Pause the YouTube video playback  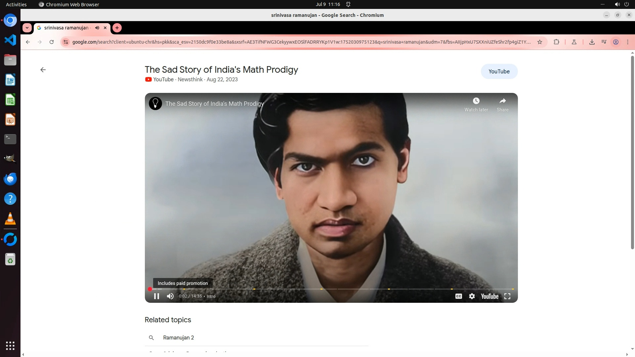click(156, 296)
